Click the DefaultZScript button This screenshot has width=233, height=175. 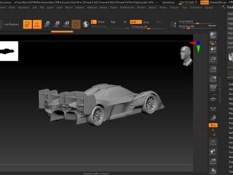point(218,2)
